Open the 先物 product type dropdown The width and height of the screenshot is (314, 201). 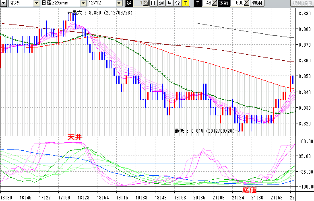[37, 3]
